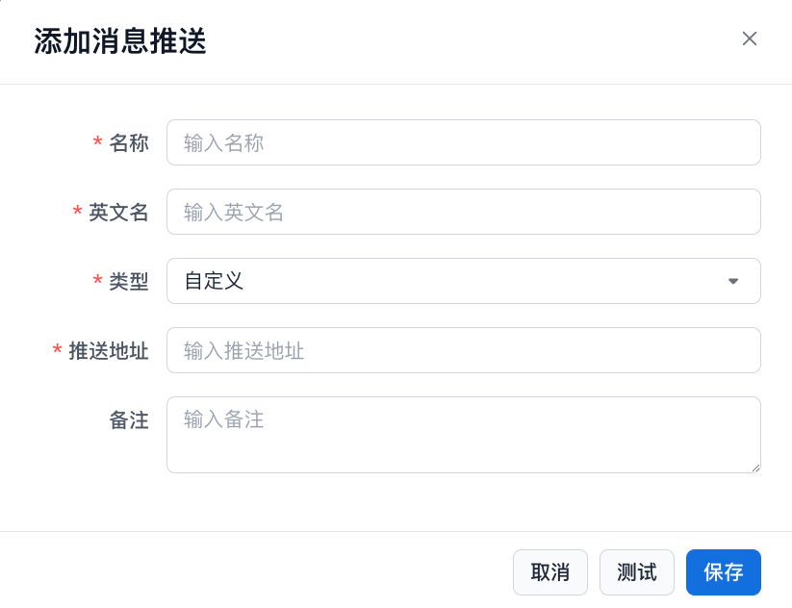
Task: Click the 推送地址 input field
Action: click(463, 350)
